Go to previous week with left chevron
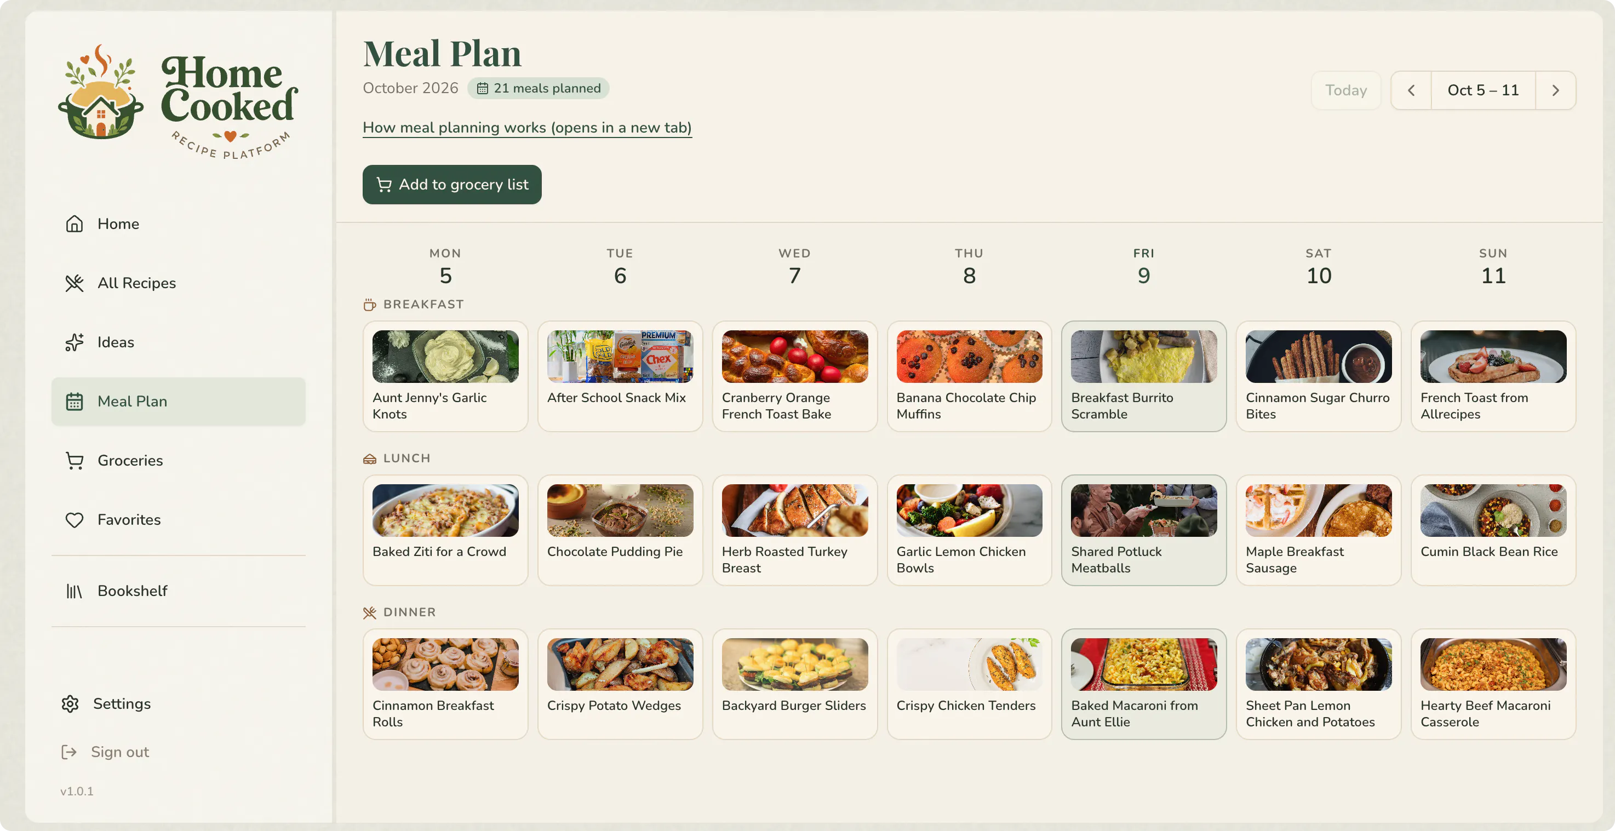1615x831 pixels. (1411, 90)
